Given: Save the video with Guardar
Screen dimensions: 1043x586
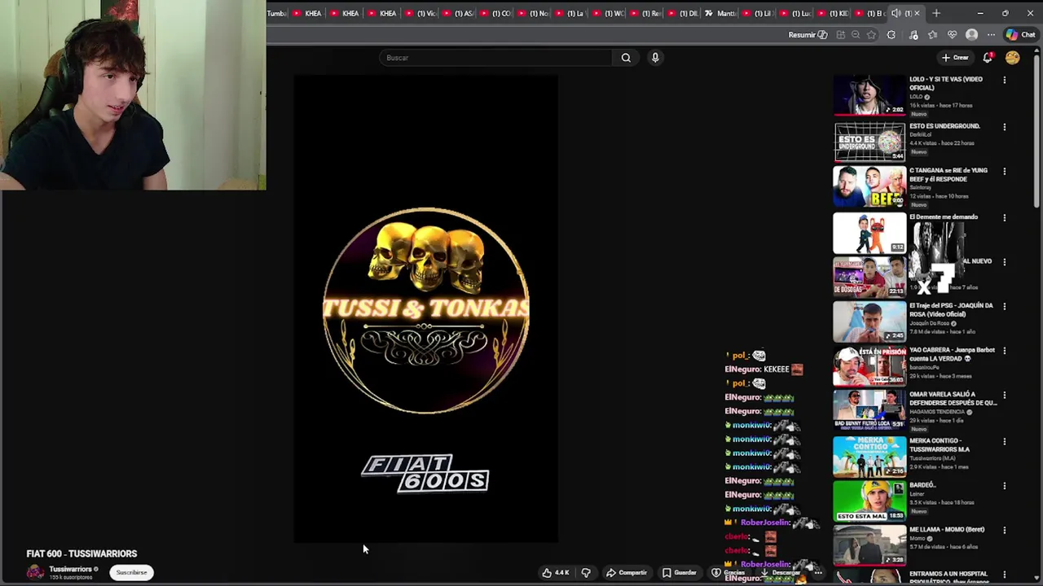Looking at the screenshot, I should (680, 573).
